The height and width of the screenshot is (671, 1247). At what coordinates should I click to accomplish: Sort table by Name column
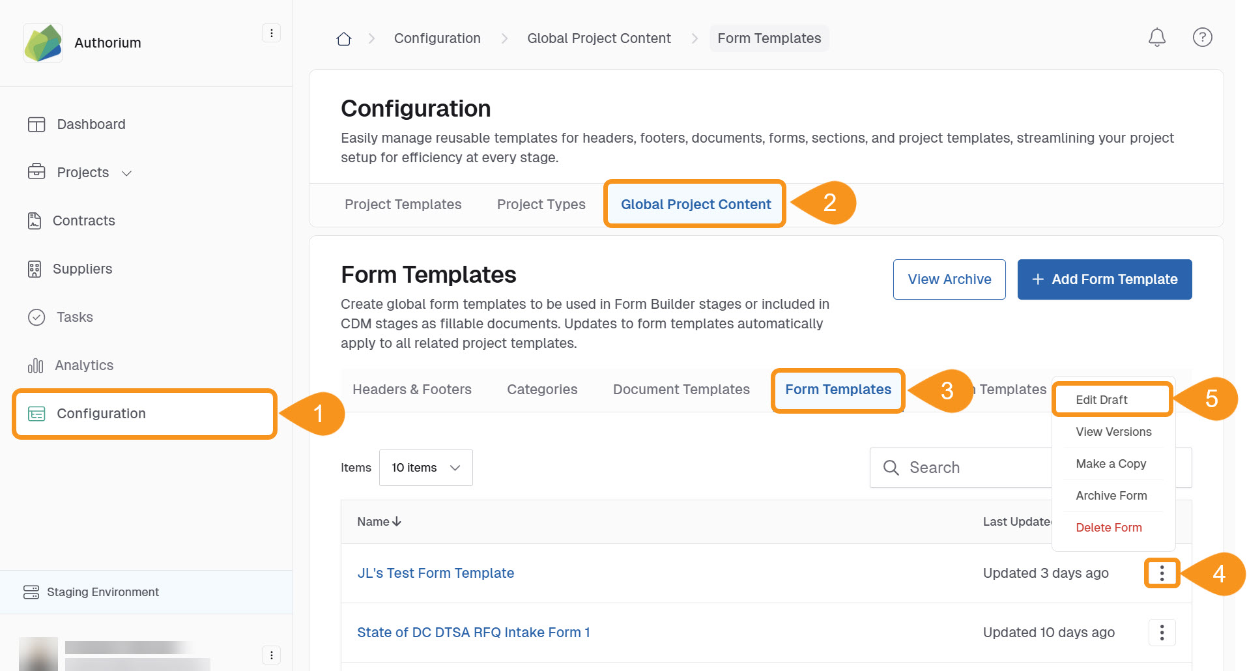pos(379,522)
